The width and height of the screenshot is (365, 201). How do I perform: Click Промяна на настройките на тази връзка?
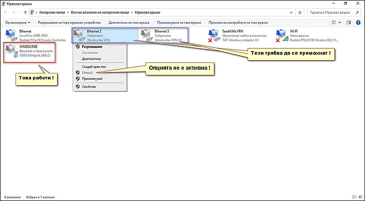pos(238,23)
